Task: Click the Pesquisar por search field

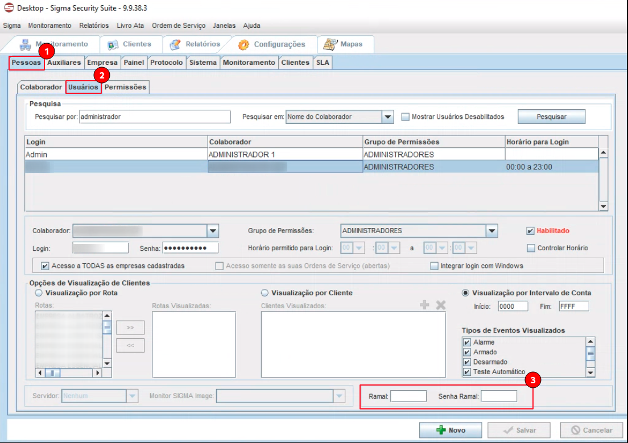Action: click(x=155, y=117)
